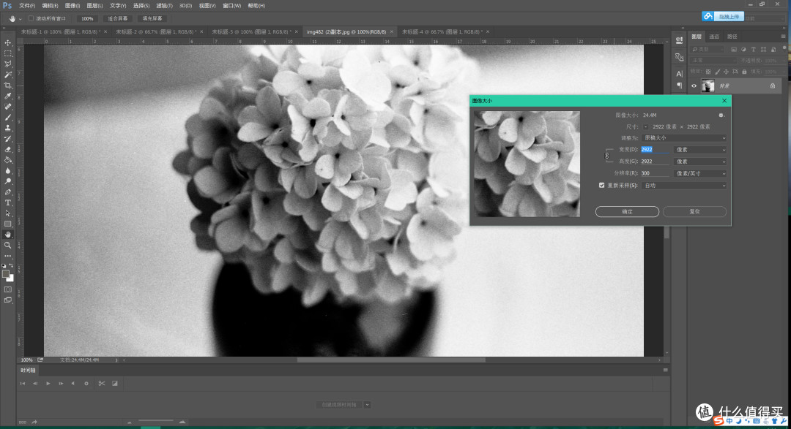Click the 确定 button in dialog
The image size is (791, 429).
coord(627,211)
